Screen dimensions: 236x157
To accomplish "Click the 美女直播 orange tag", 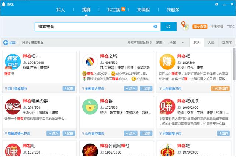I will tap(200, 27).
